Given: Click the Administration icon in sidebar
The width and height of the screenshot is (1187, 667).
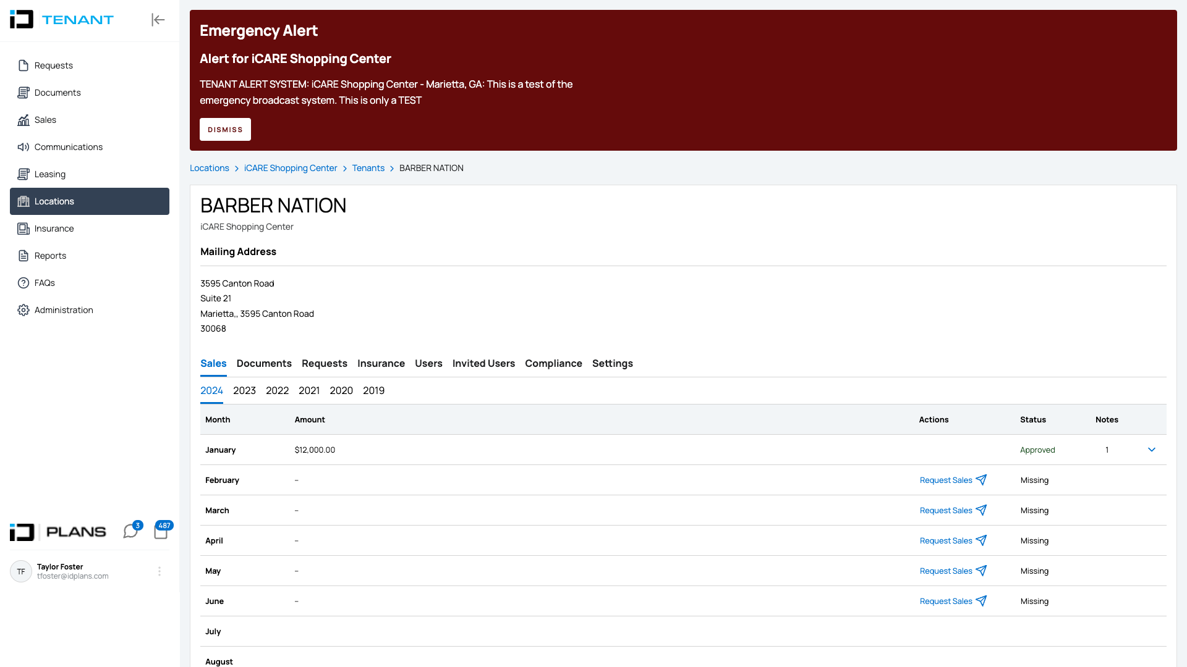Looking at the screenshot, I should [x=23, y=309].
